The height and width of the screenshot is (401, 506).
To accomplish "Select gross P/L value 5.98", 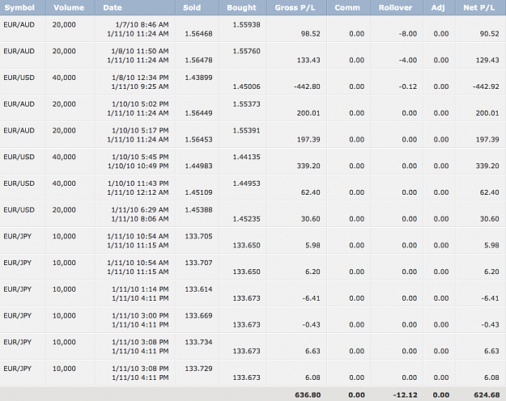I will pos(313,245).
